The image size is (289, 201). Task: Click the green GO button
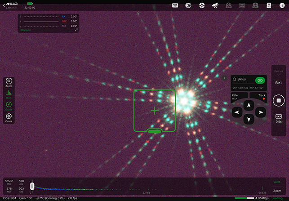(x=259, y=80)
